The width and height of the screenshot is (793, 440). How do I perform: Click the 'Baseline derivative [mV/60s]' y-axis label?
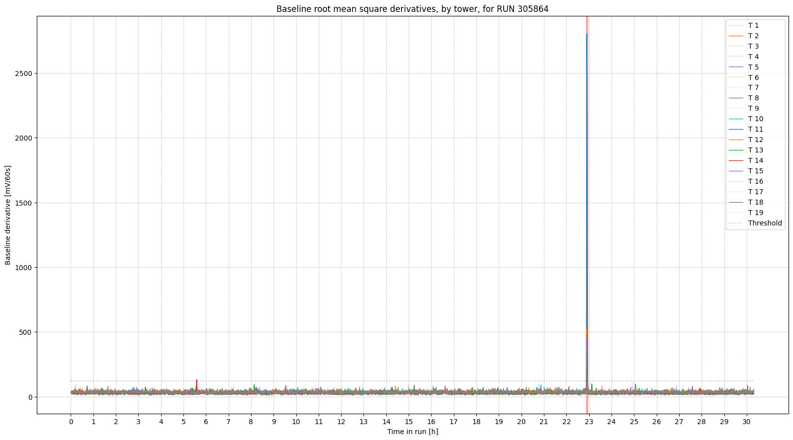point(8,215)
